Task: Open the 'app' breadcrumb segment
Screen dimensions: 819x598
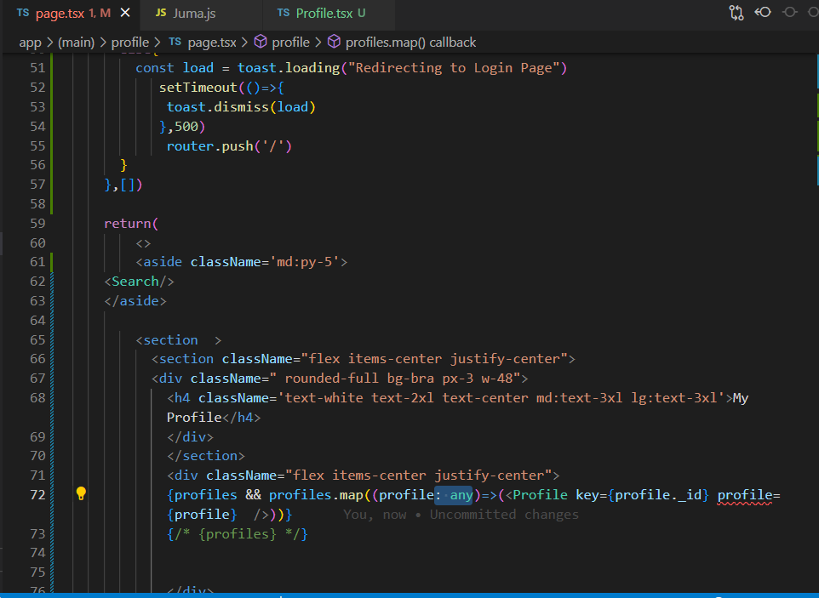Action: click(x=31, y=43)
